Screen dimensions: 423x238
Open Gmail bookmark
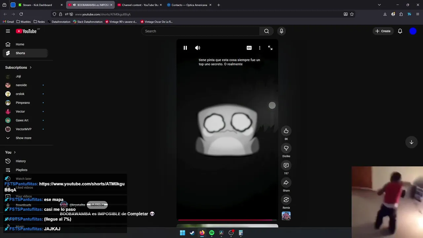pyautogui.click(x=8, y=22)
